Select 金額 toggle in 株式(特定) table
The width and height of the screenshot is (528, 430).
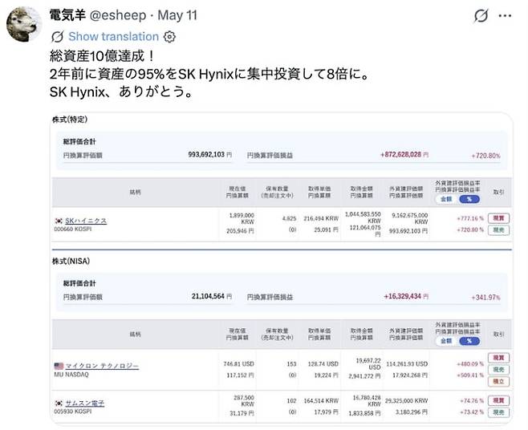[x=446, y=199]
